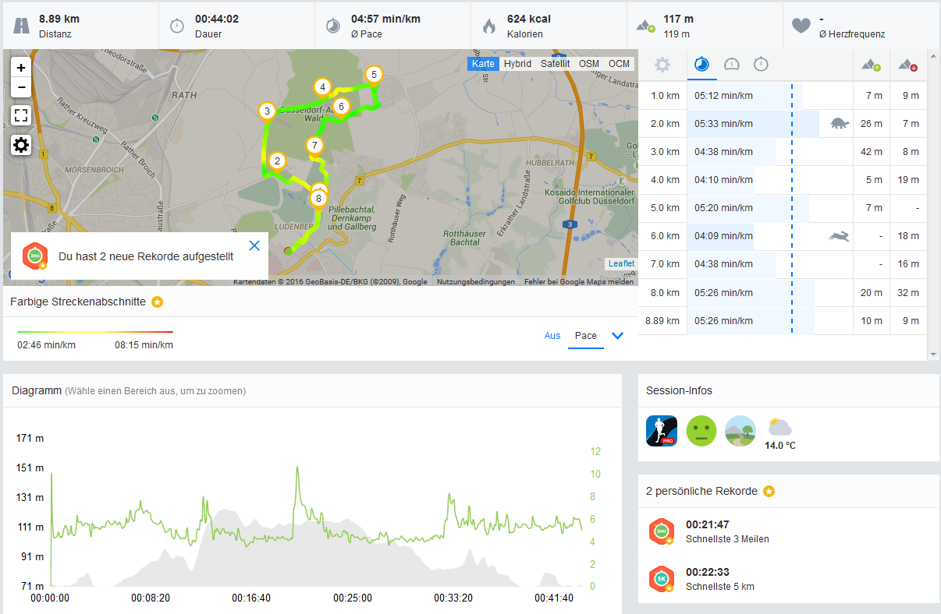941x614 pixels.
Task: Switch splits table to duration view
Action: pyautogui.click(x=761, y=65)
